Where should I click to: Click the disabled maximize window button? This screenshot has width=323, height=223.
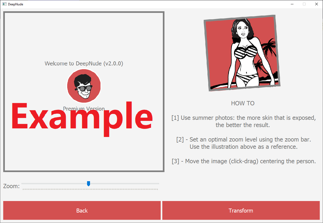pos(304,4)
